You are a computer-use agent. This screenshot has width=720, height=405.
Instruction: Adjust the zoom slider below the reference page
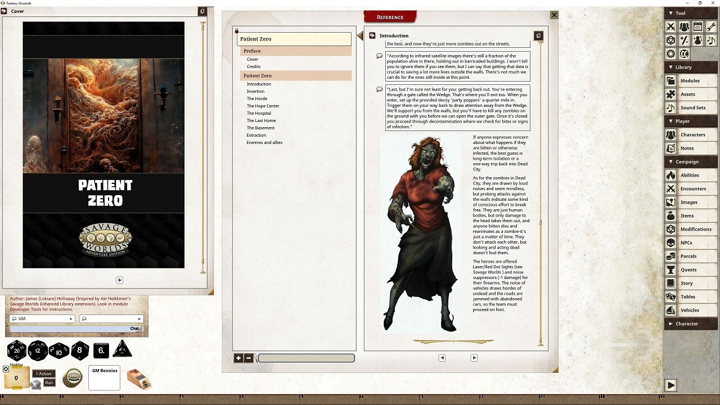tap(307, 358)
